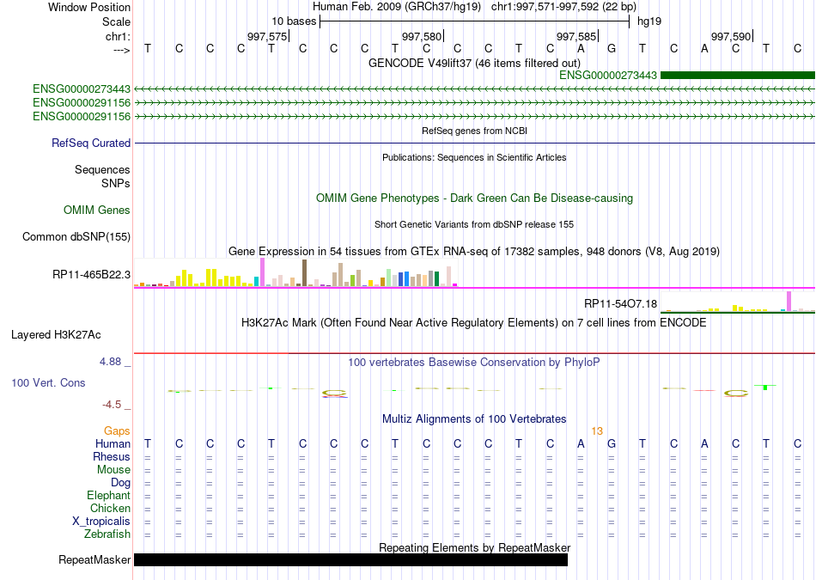This screenshot has height=580, width=816.
Task: Click the 997,575 ruler position marker
Action: tap(267, 36)
